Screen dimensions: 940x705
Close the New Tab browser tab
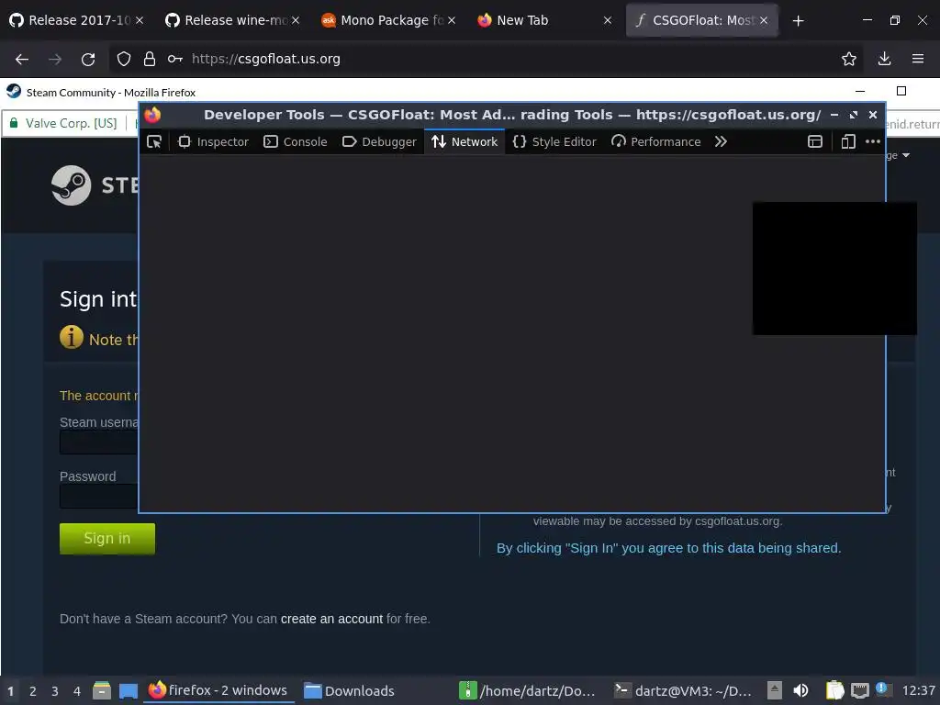[608, 20]
